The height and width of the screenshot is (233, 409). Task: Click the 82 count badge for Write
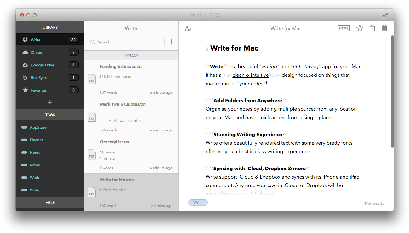[73, 40]
